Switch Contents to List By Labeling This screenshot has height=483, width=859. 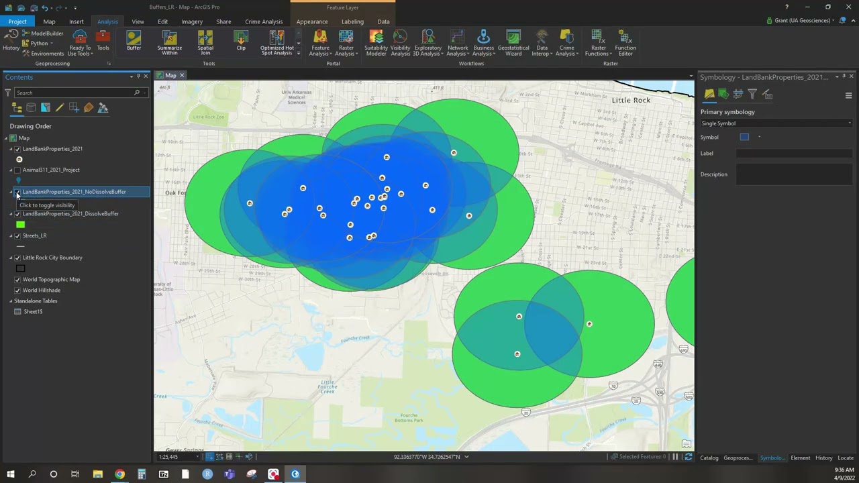tap(89, 107)
